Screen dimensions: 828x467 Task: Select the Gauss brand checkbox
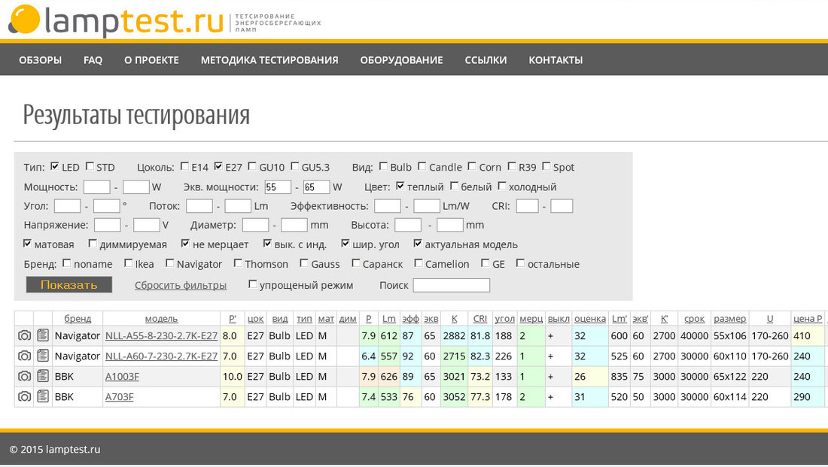tap(303, 262)
